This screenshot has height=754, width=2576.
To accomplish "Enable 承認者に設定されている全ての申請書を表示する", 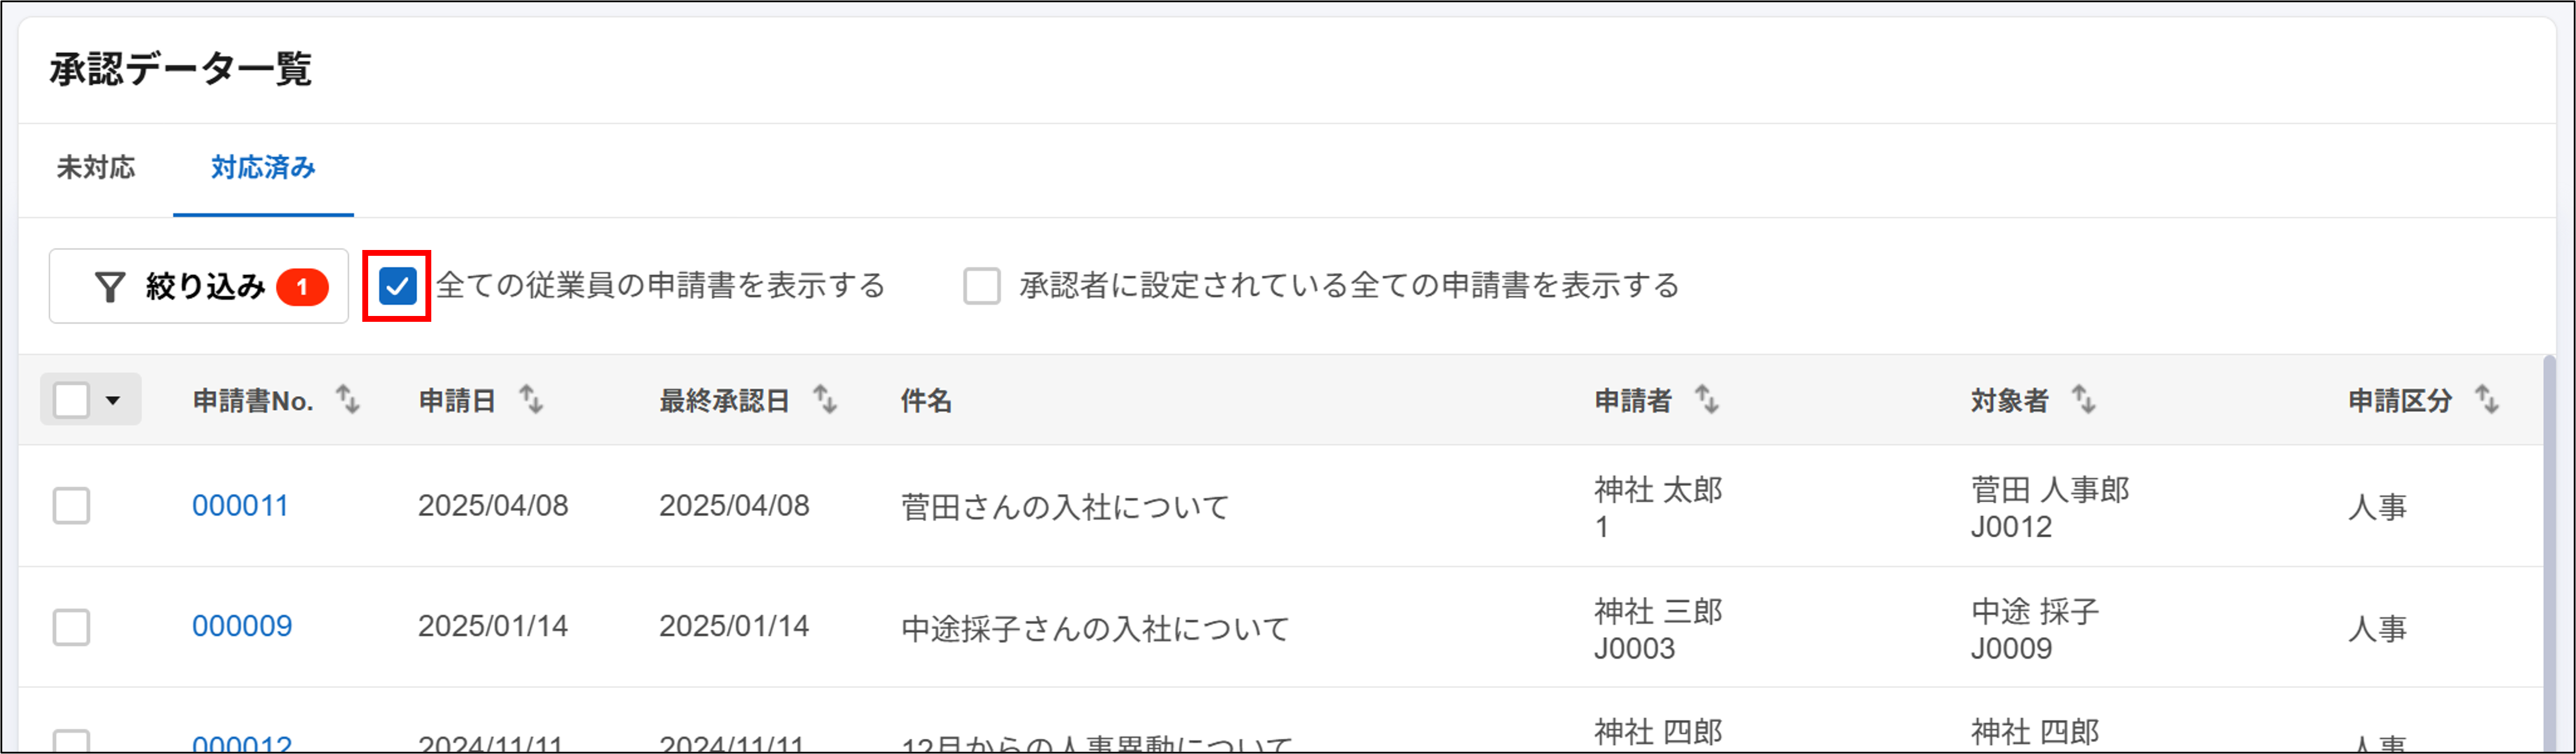I will [983, 286].
